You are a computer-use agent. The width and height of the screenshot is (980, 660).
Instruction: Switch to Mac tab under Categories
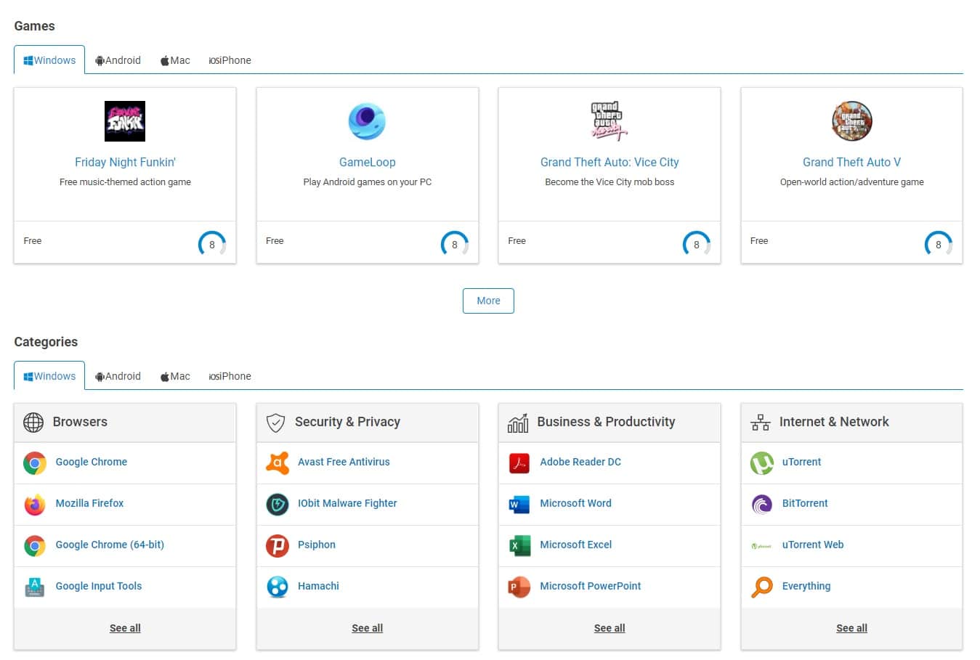[x=175, y=376]
